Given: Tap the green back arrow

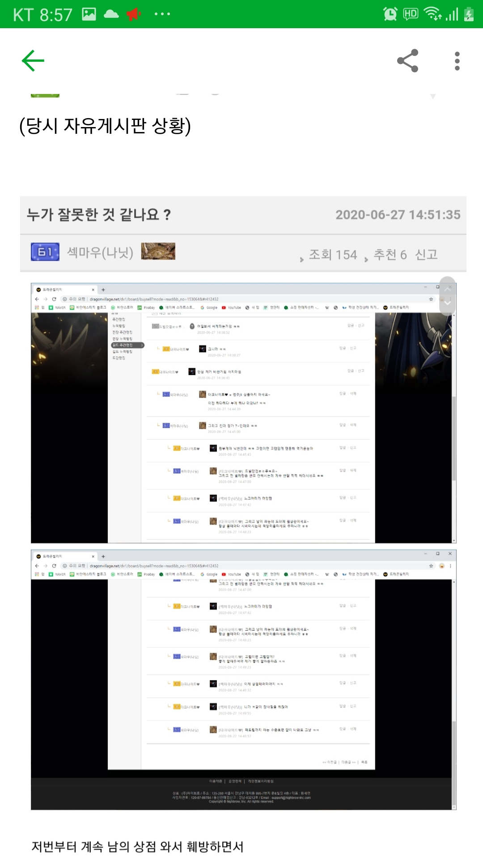Looking at the screenshot, I should (33, 61).
